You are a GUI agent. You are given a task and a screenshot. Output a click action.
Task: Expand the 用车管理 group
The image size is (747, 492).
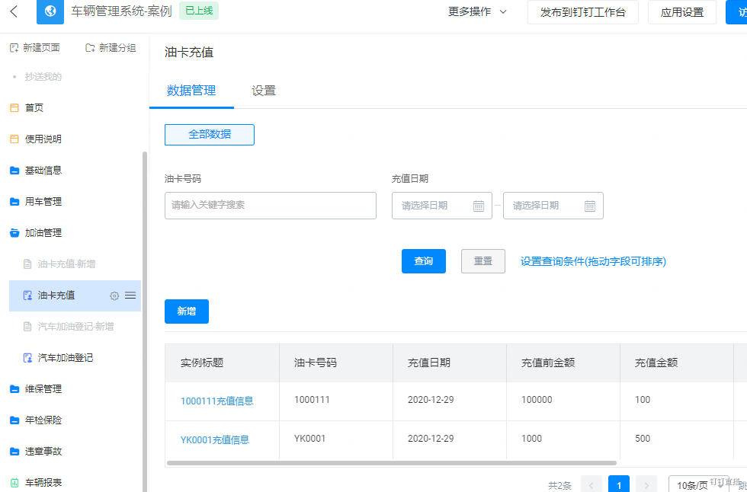tap(43, 202)
